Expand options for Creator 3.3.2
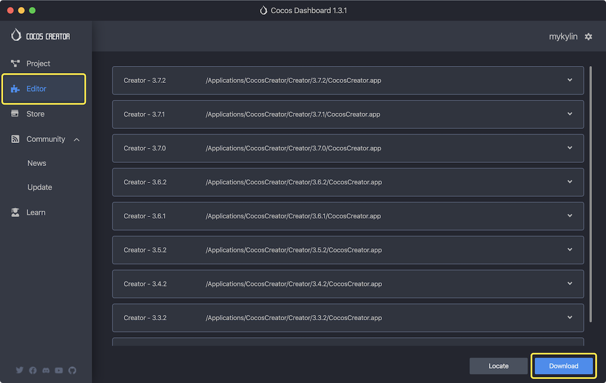The image size is (606, 383). pyautogui.click(x=569, y=318)
